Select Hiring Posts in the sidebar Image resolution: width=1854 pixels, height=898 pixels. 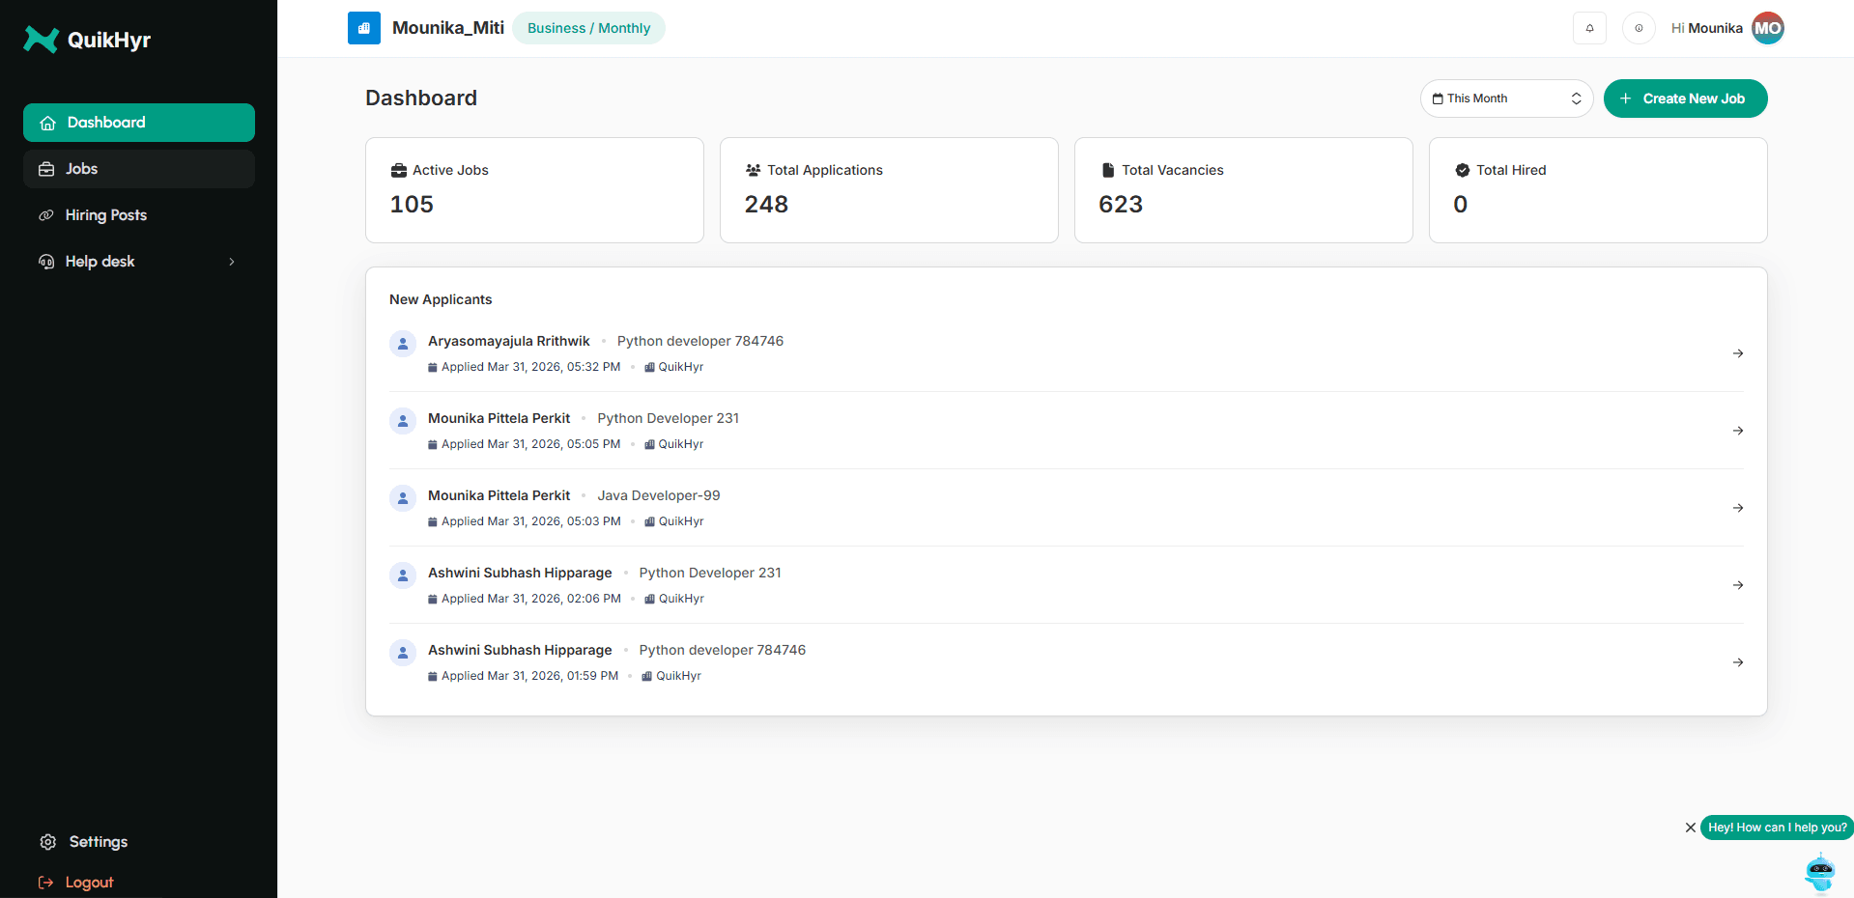pyautogui.click(x=106, y=214)
